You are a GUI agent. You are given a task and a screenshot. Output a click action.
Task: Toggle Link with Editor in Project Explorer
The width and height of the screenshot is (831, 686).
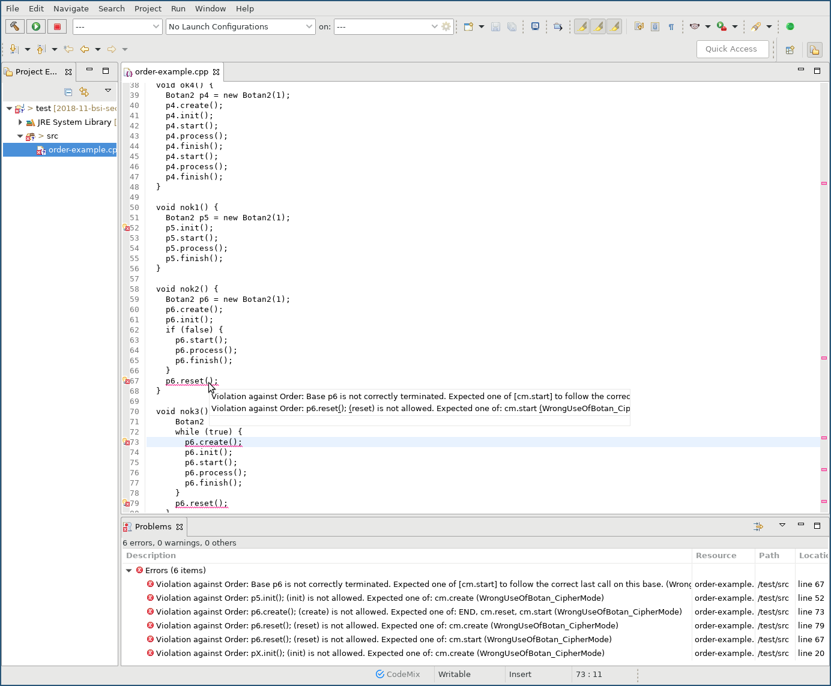click(84, 92)
